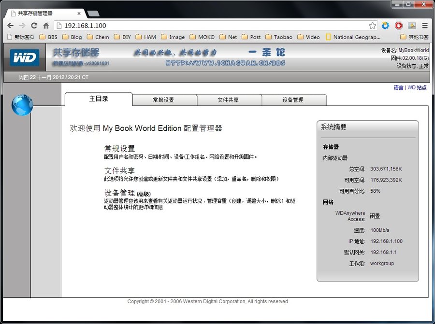Open the Video bookmarks folder
The width and height of the screenshot is (435, 324).
(x=308, y=37)
